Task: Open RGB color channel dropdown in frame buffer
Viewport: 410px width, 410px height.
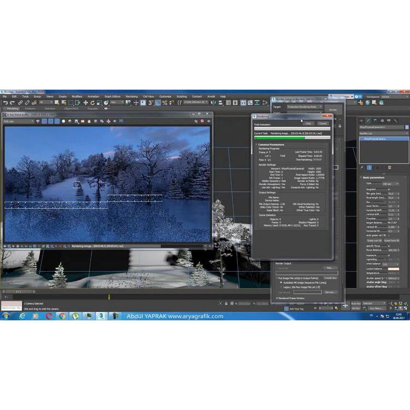Action: click(18, 121)
